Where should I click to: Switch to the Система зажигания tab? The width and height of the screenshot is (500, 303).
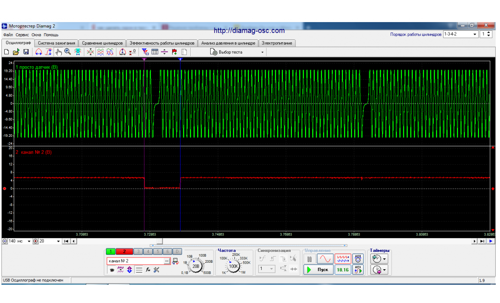click(56, 43)
